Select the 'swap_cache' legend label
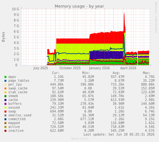Viewport: 159px width, 142px height. click(18, 88)
